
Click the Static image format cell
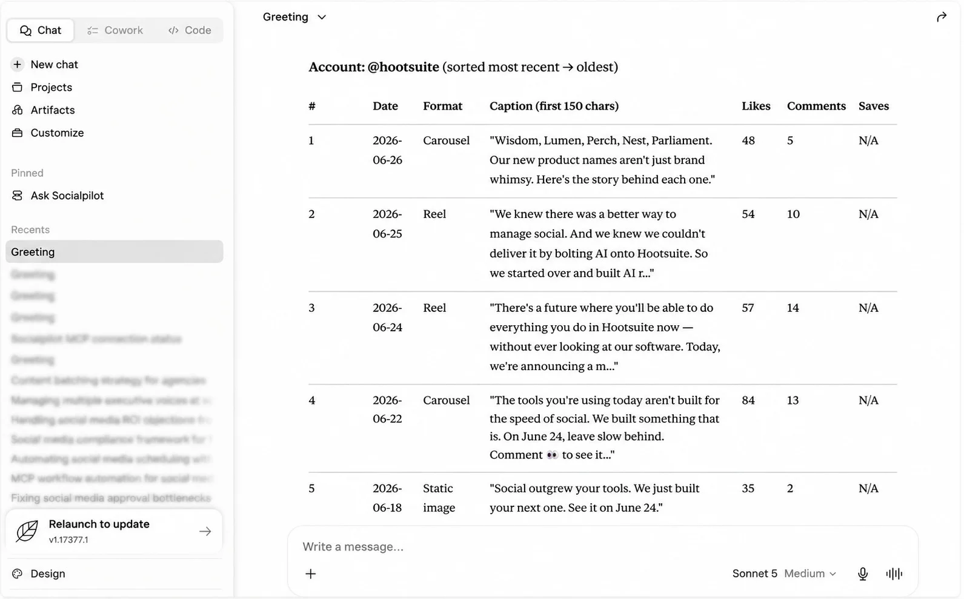439,498
